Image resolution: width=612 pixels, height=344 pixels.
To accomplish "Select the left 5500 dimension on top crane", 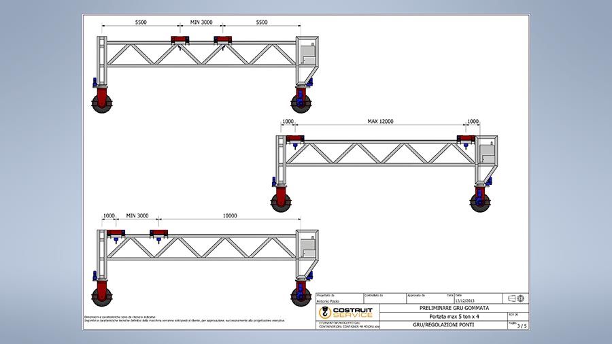I will point(141,22).
